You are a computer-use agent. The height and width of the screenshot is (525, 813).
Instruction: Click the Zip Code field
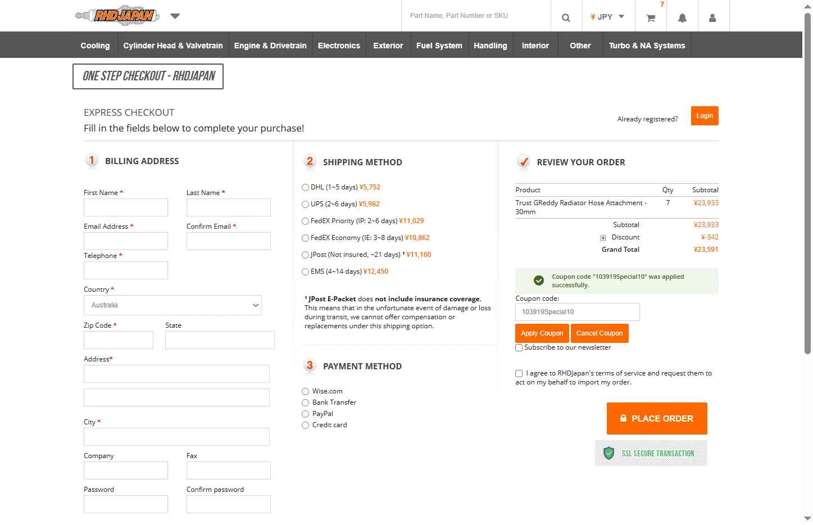[119, 340]
